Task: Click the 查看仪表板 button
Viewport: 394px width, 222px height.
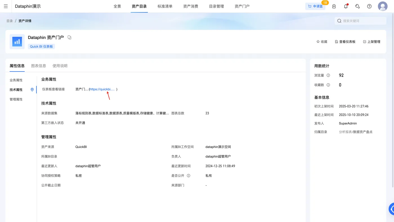Action: (345, 42)
